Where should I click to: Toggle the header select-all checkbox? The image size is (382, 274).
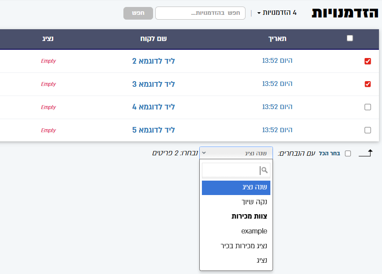(350, 38)
